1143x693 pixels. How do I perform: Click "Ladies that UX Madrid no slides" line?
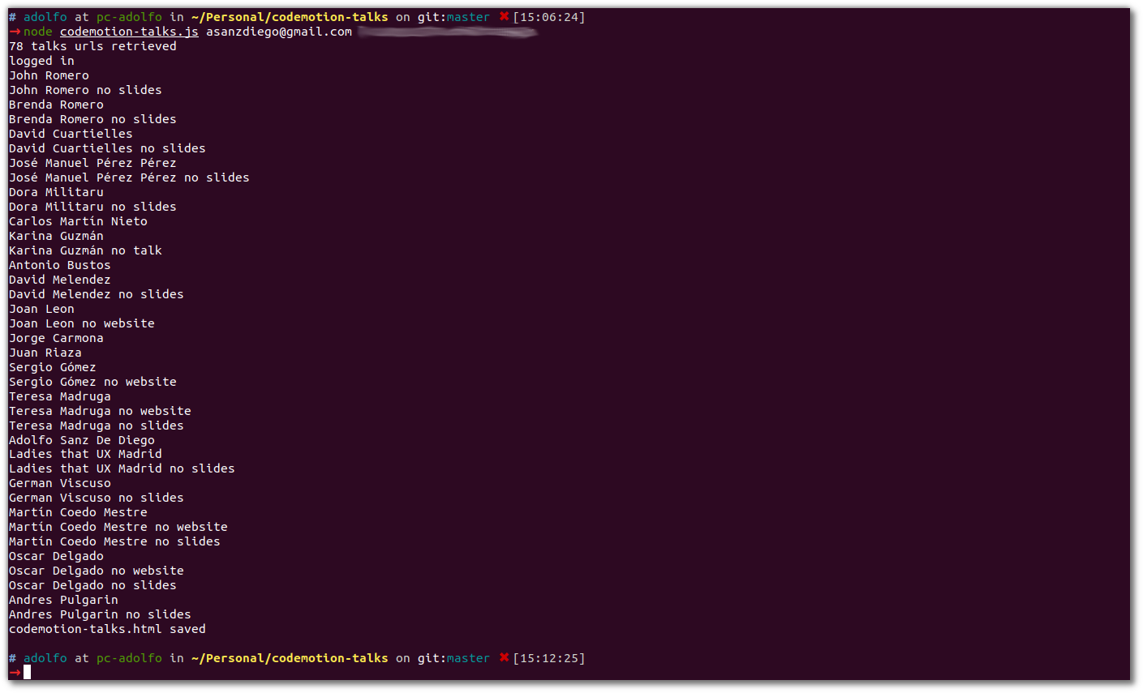tap(122, 468)
